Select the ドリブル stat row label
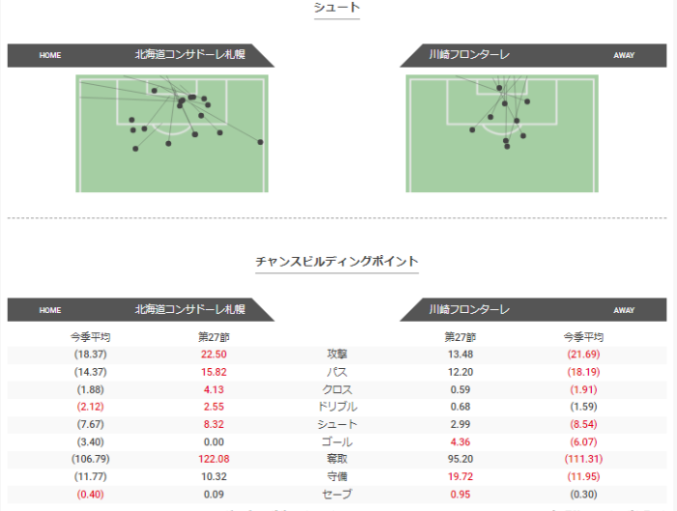Screen dimensions: 677x511 pyautogui.click(x=338, y=407)
